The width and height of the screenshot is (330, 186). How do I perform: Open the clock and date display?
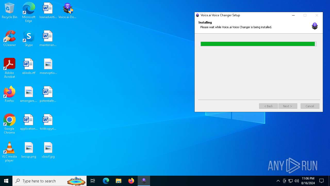308,181
